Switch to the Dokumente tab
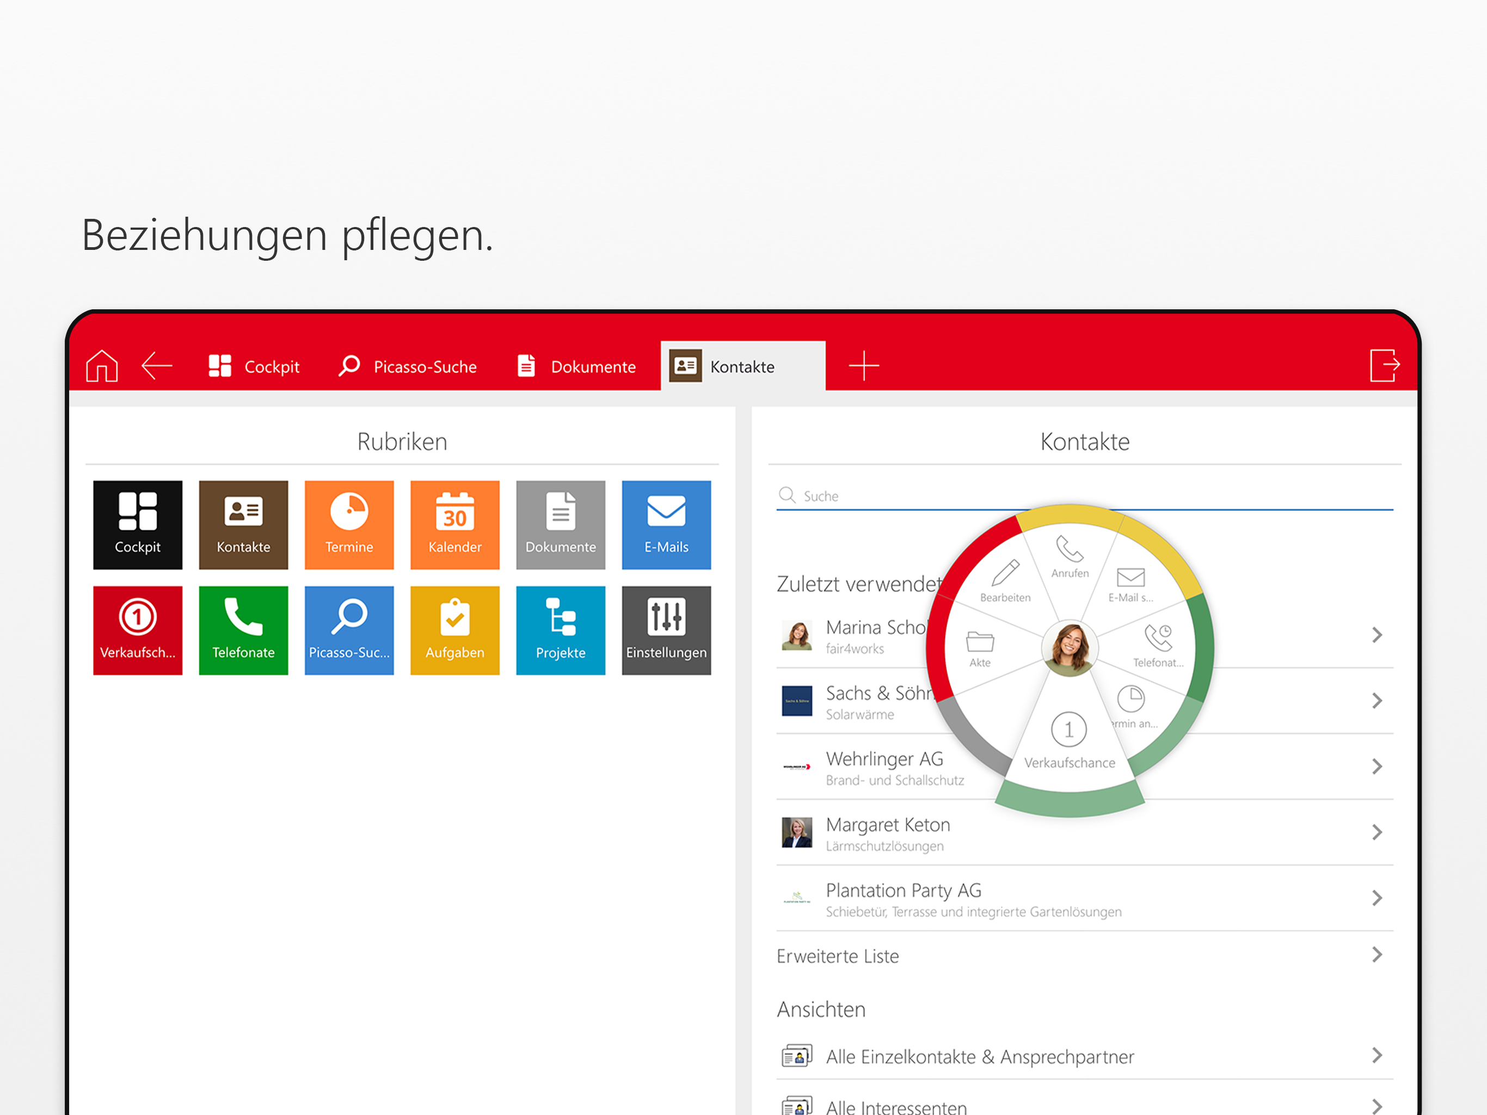The width and height of the screenshot is (1487, 1115). tap(577, 366)
